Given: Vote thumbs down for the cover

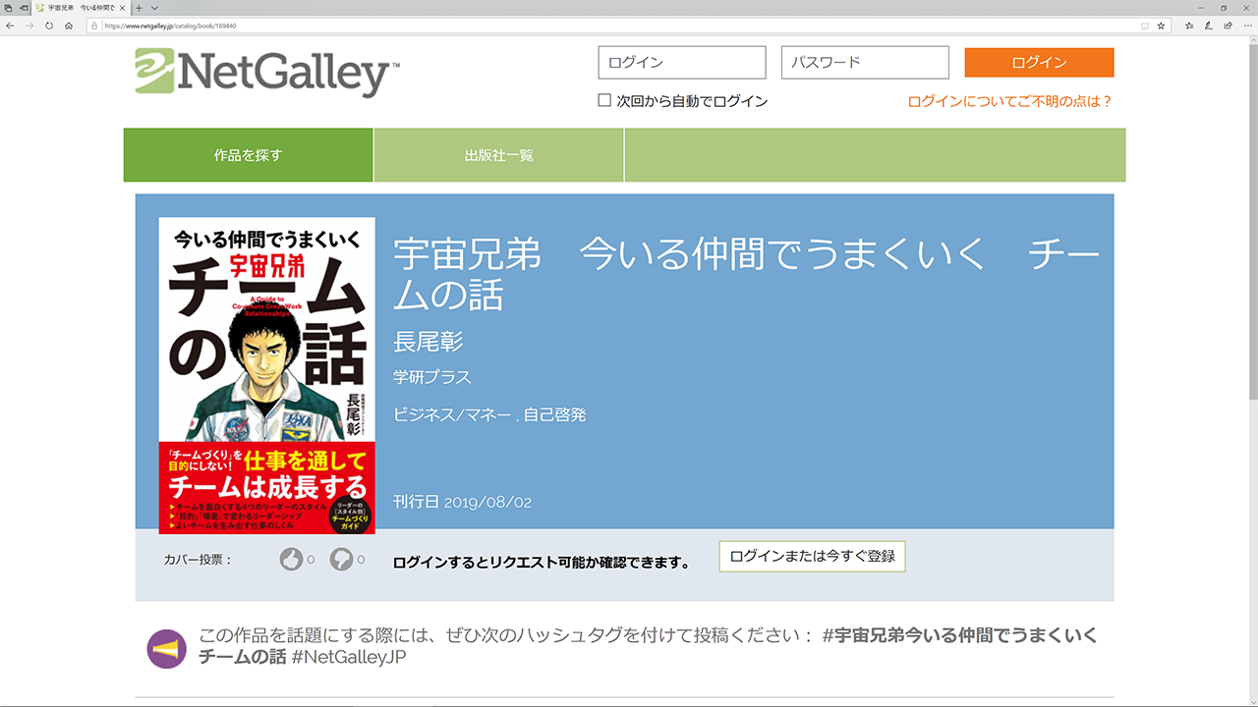Looking at the screenshot, I should click(341, 559).
